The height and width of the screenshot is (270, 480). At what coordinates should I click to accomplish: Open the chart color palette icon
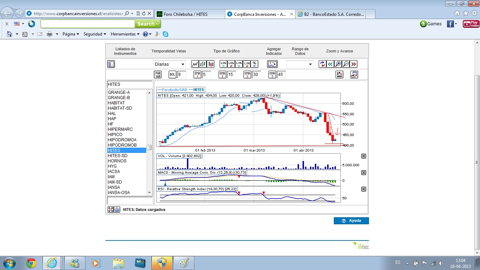[339, 75]
